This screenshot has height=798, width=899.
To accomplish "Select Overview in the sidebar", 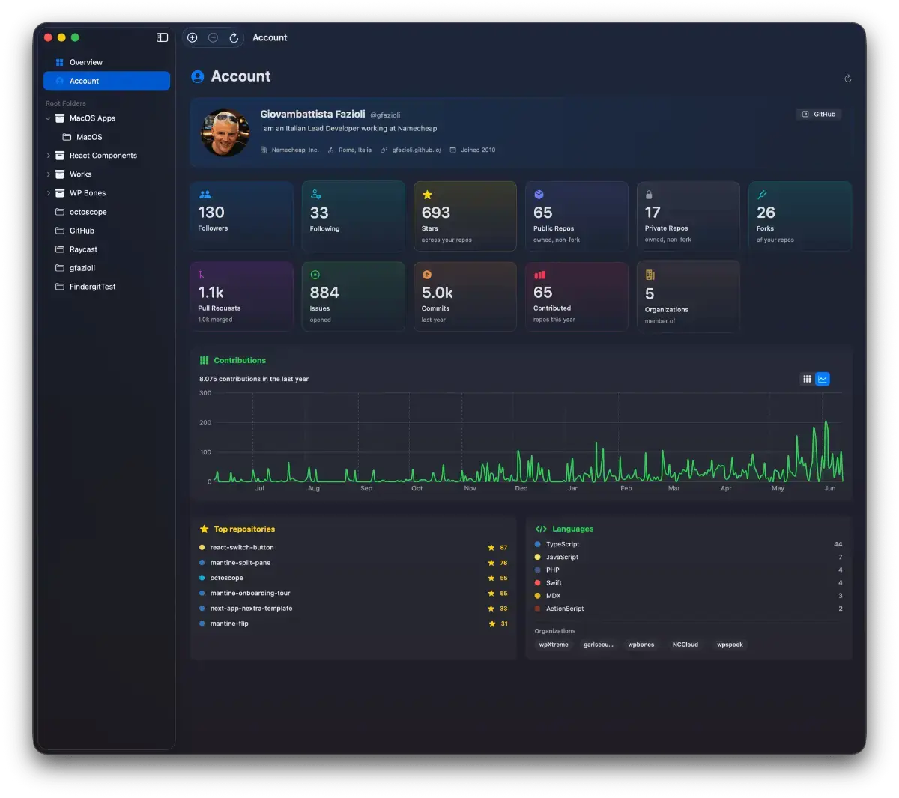I will (x=107, y=62).
